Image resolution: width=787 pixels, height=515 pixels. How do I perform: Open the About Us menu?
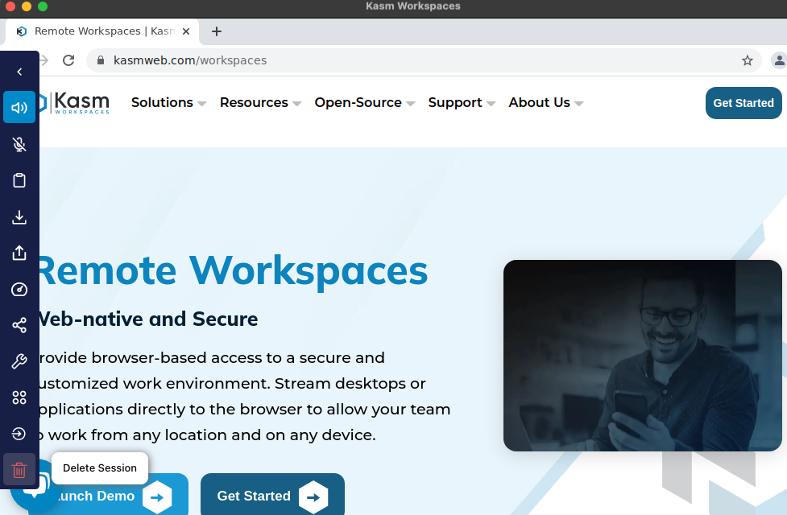540,102
